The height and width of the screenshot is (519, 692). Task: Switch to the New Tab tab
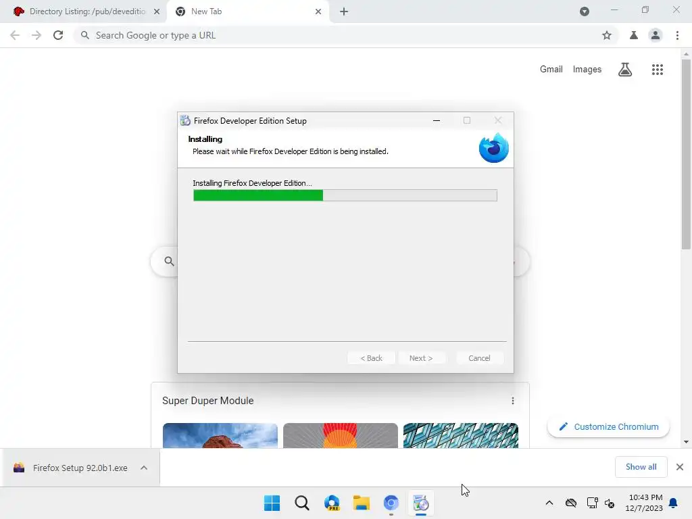pyautogui.click(x=247, y=11)
